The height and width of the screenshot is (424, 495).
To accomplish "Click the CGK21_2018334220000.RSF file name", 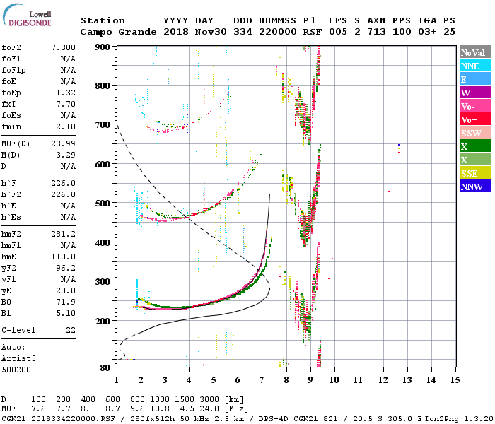I will (59, 418).
